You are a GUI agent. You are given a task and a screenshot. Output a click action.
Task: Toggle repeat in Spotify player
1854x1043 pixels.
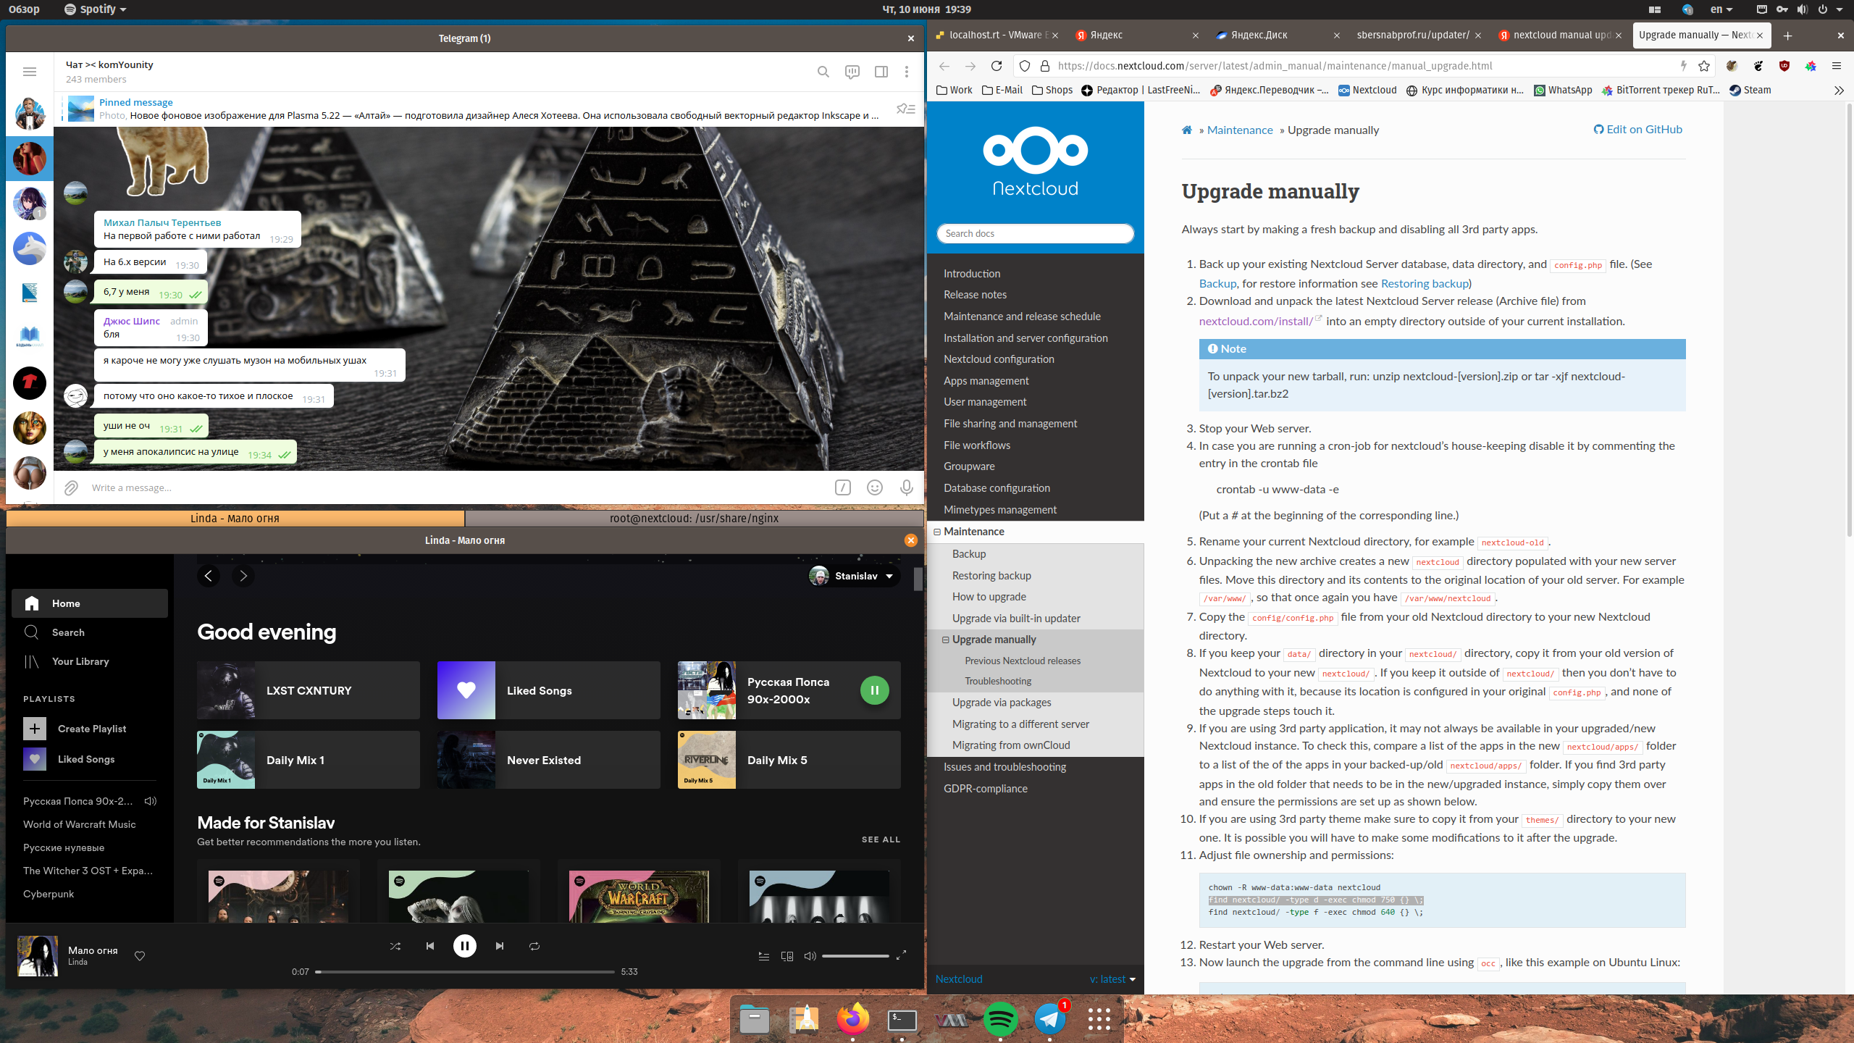(534, 946)
